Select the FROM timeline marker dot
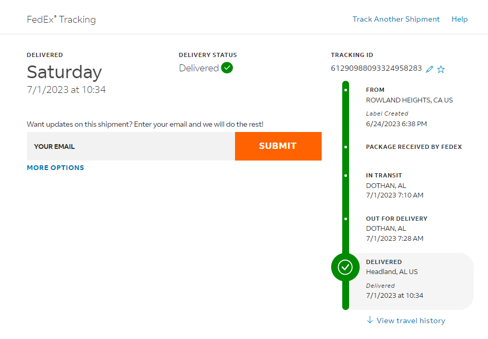Screen dimensions: 488x339 point(345,90)
